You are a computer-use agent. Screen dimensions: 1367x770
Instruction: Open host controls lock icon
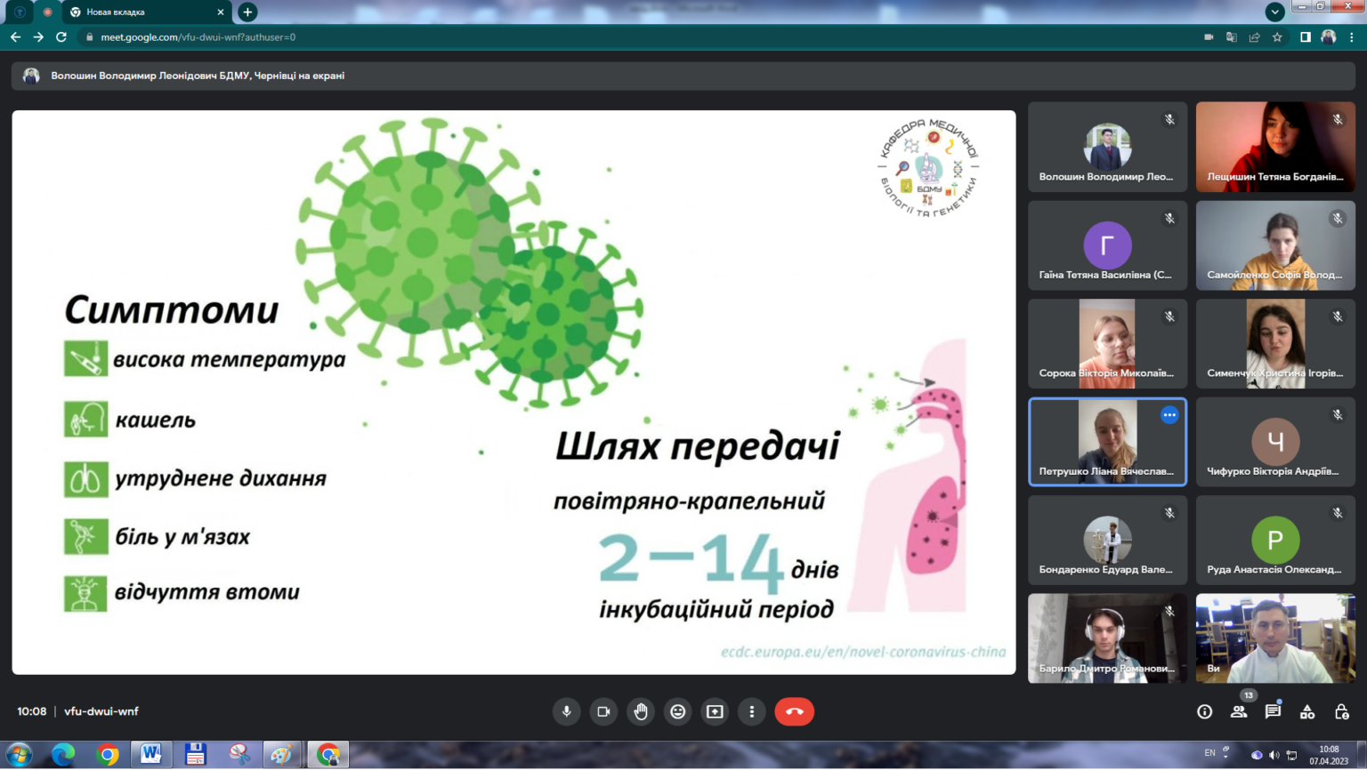(x=1342, y=711)
